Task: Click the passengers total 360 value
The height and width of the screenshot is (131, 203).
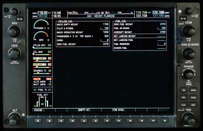Action: pos(106,36)
